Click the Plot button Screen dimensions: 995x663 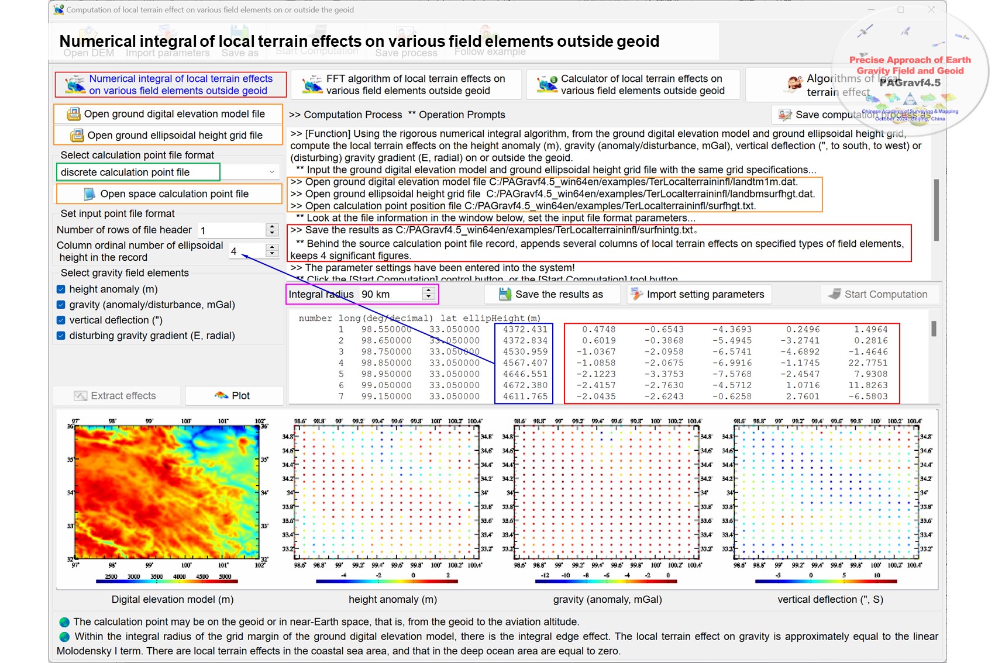pos(234,396)
